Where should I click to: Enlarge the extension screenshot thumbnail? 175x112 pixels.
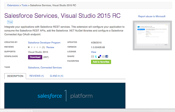pos(152,35)
